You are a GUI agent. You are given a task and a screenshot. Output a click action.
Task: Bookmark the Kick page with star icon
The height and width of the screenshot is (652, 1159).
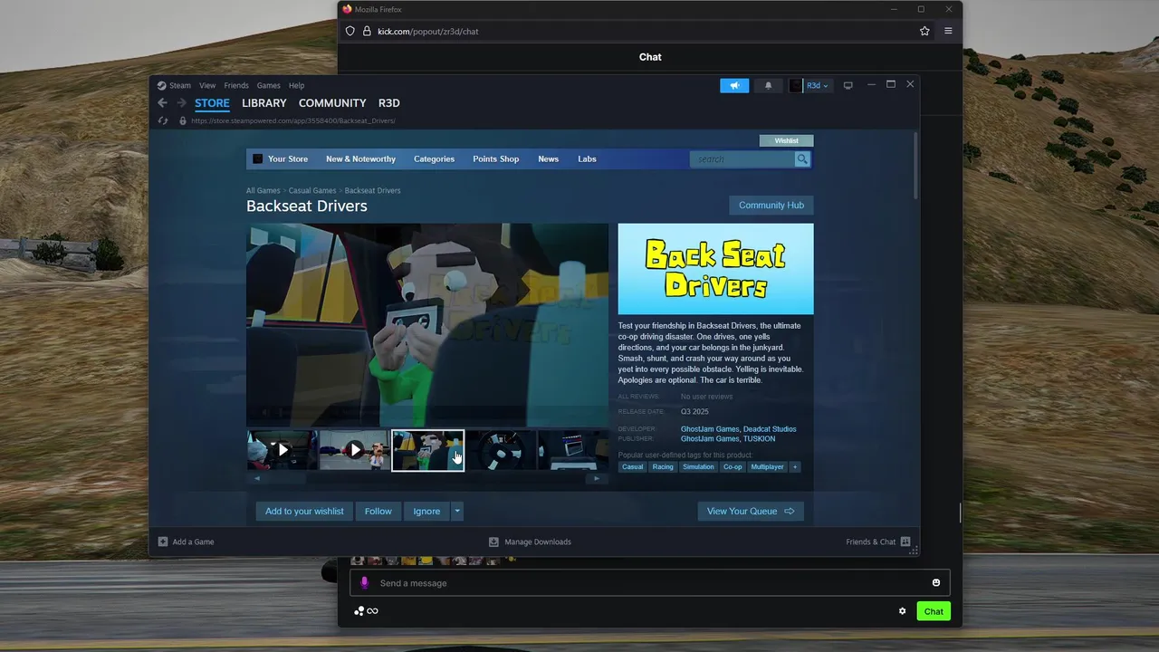pos(924,31)
